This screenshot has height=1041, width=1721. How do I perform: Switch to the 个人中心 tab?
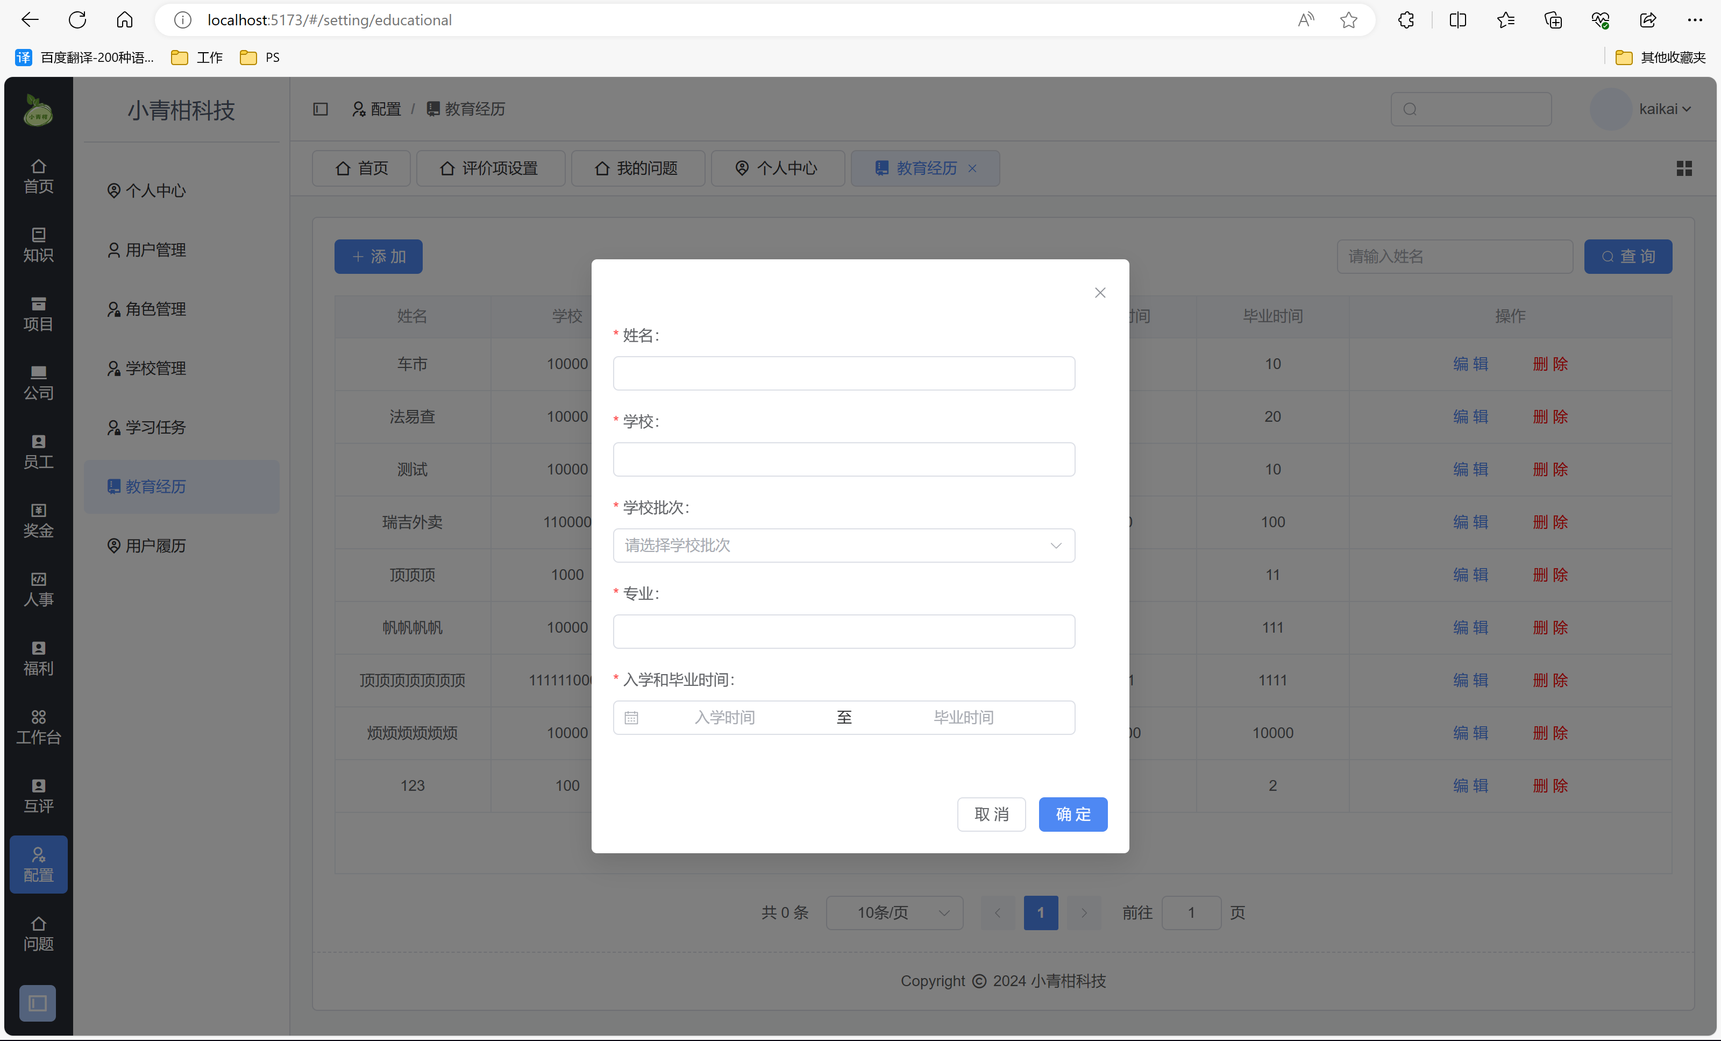(777, 168)
